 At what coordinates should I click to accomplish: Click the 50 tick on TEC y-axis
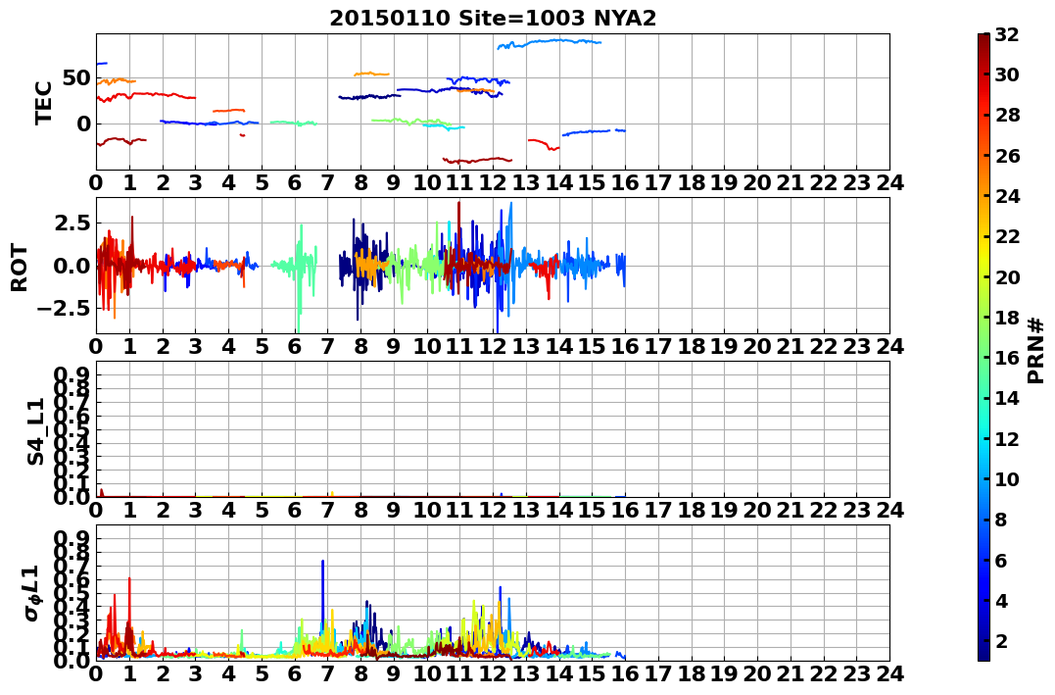[75, 78]
